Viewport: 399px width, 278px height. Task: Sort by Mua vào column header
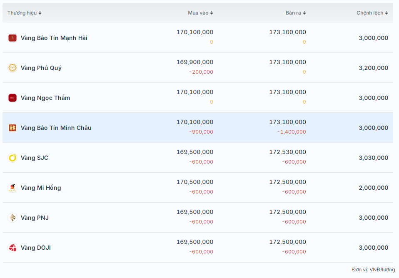200,13
